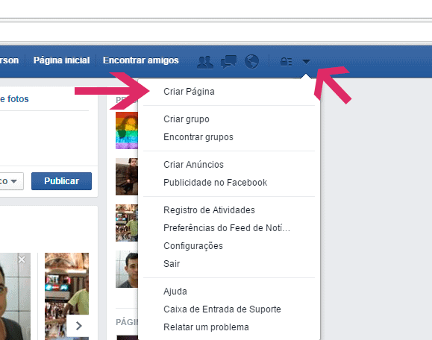Dismiss the photo with the X icon

pos(22,259)
